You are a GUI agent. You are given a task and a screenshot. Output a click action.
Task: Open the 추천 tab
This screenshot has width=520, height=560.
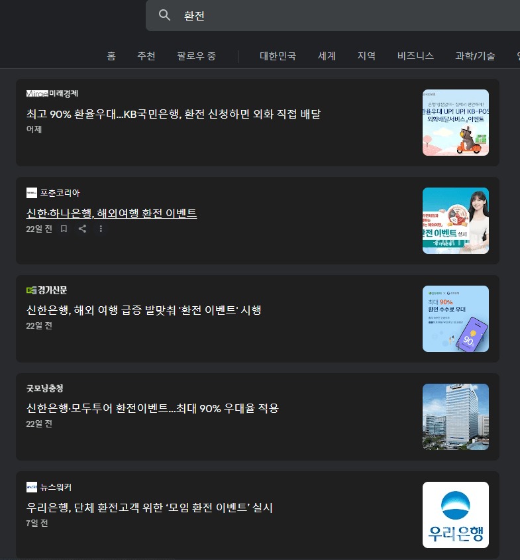click(x=146, y=56)
